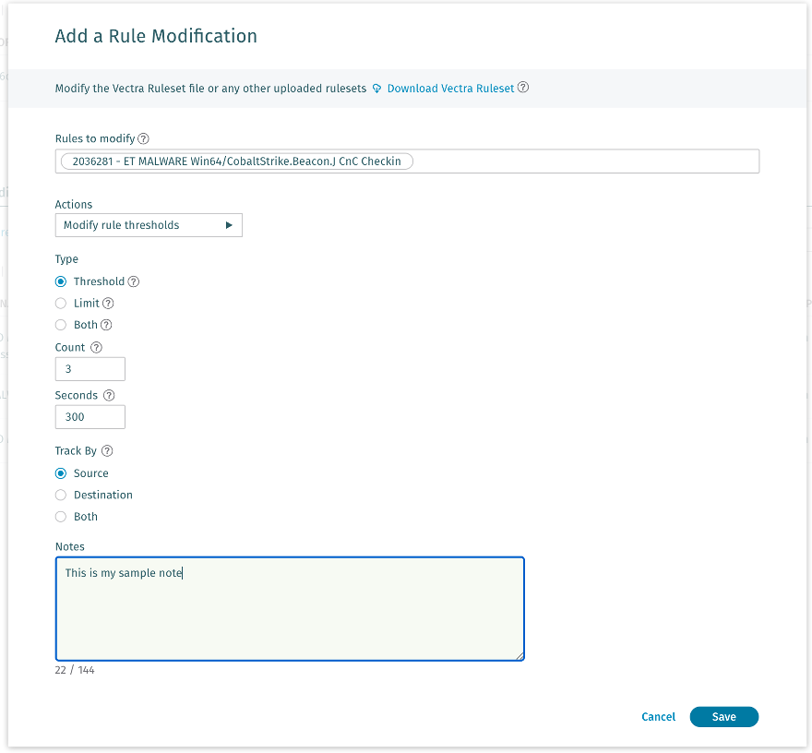The height and width of the screenshot is (753, 812).
Task: Save the rule modification
Action: 723,717
